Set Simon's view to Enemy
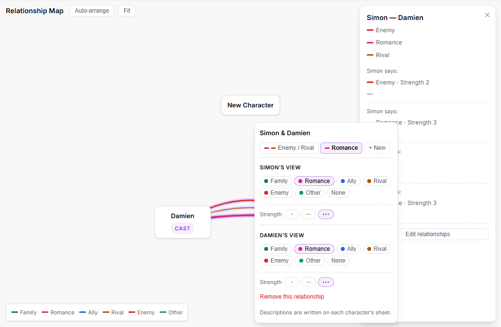 point(276,193)
